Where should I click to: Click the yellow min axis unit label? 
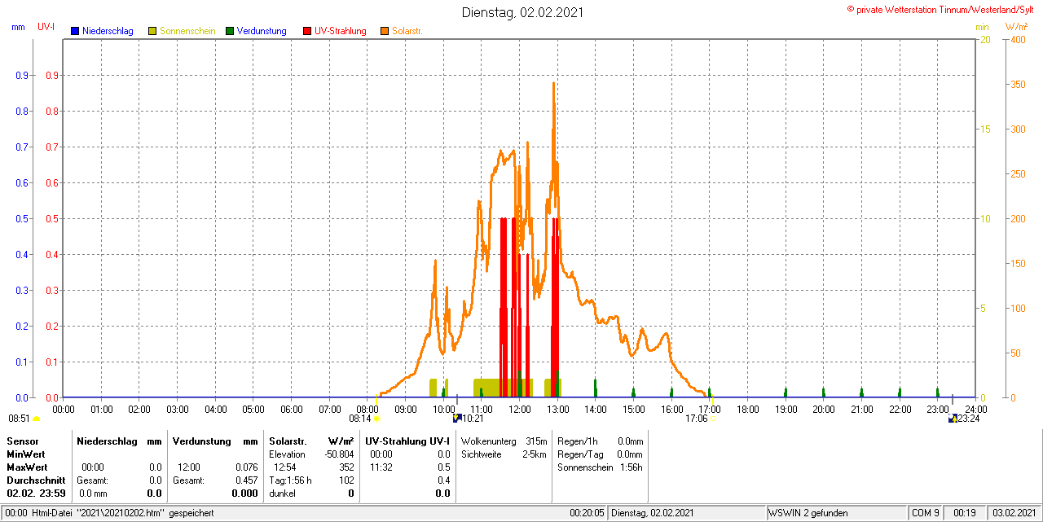point(982,27)
